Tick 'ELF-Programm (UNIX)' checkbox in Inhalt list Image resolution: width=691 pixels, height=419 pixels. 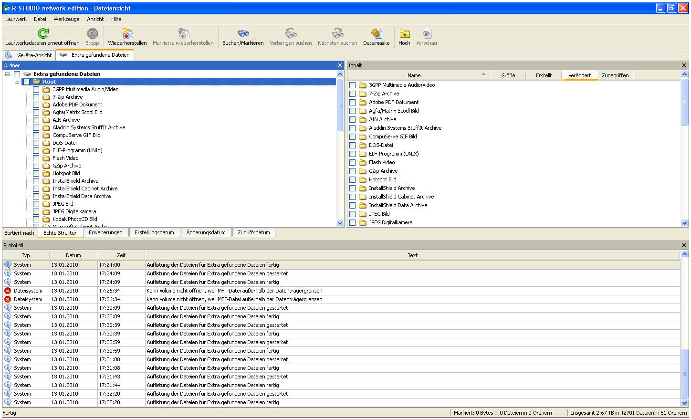pos(352,154)
